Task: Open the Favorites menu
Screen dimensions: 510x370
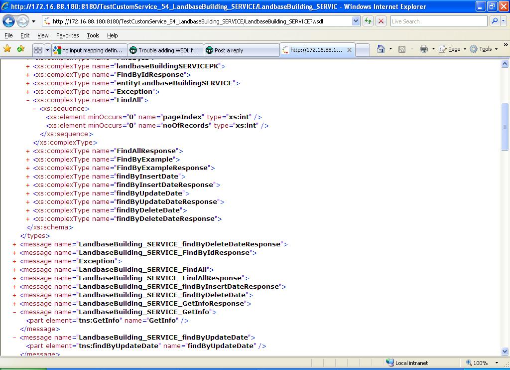Action: [67, 35]
